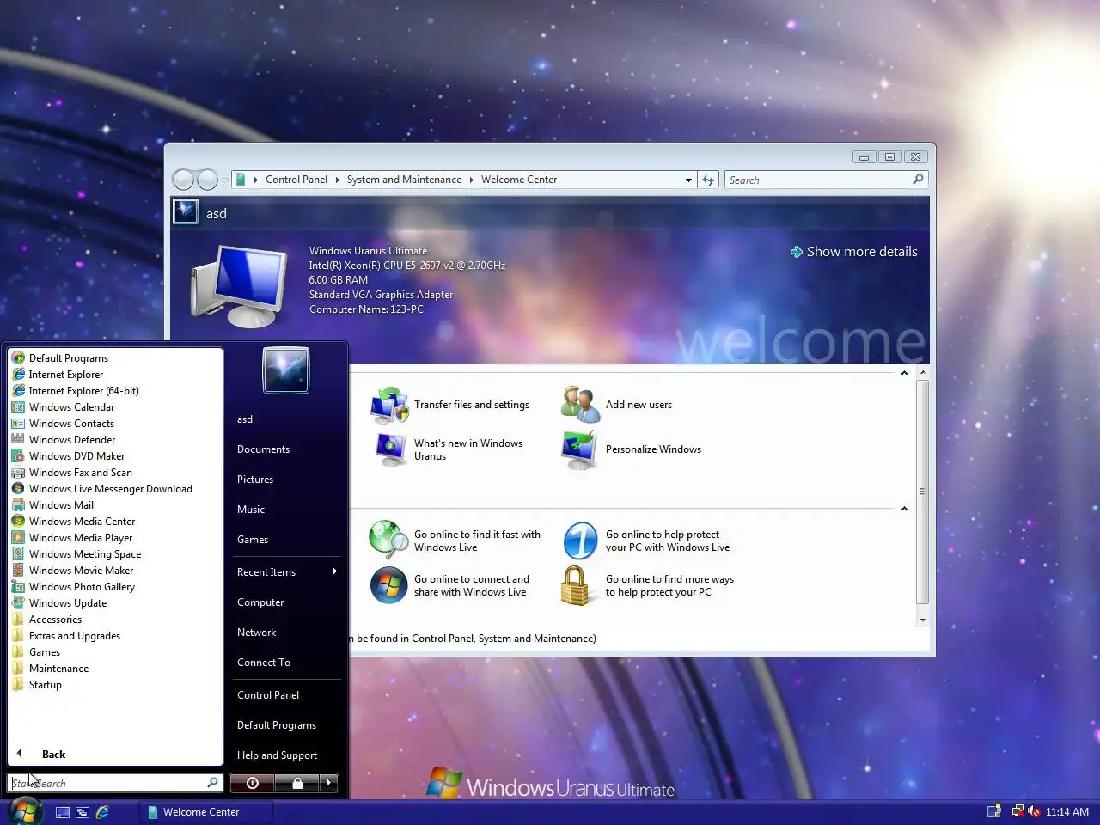The image size is (1100, 825).
Task: Click the 11:14 AM clock
Action: pos(1066,812)
